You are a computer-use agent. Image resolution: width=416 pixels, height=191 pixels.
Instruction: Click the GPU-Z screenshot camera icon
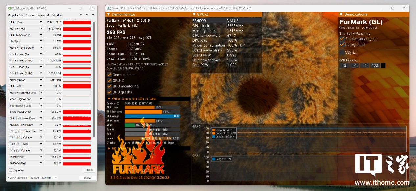[x=81, y=14]
